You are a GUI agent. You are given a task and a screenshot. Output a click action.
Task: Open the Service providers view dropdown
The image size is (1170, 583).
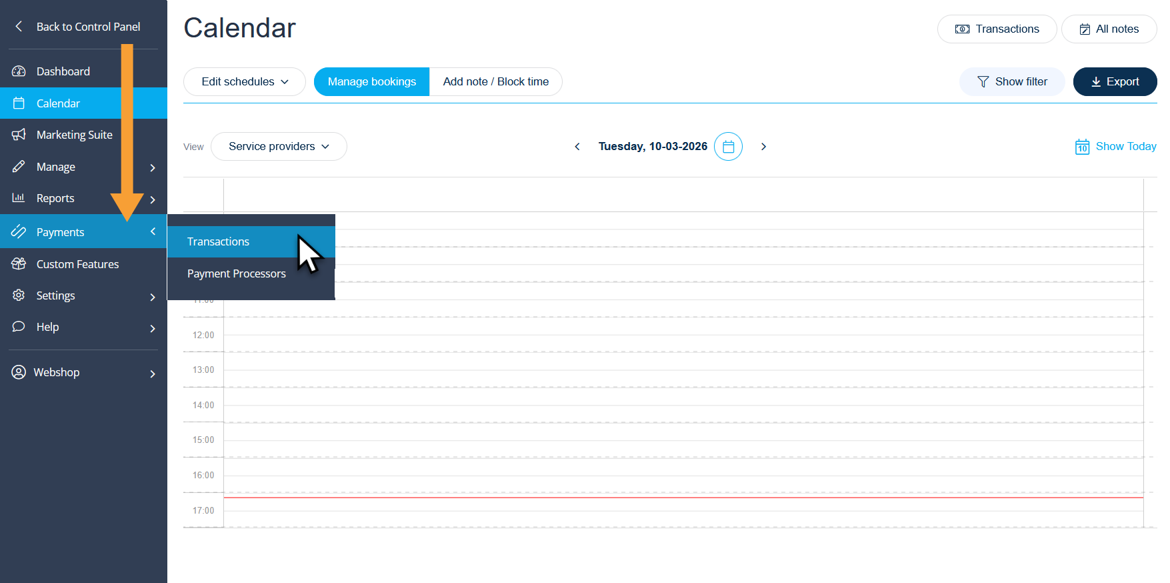pyautogui.click(x=279, y=147)
